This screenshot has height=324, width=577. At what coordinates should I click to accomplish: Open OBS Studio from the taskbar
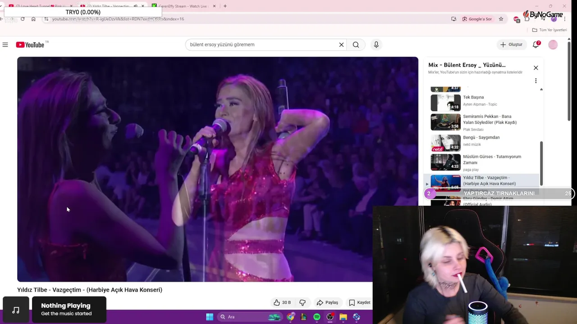tap(330, 317)
